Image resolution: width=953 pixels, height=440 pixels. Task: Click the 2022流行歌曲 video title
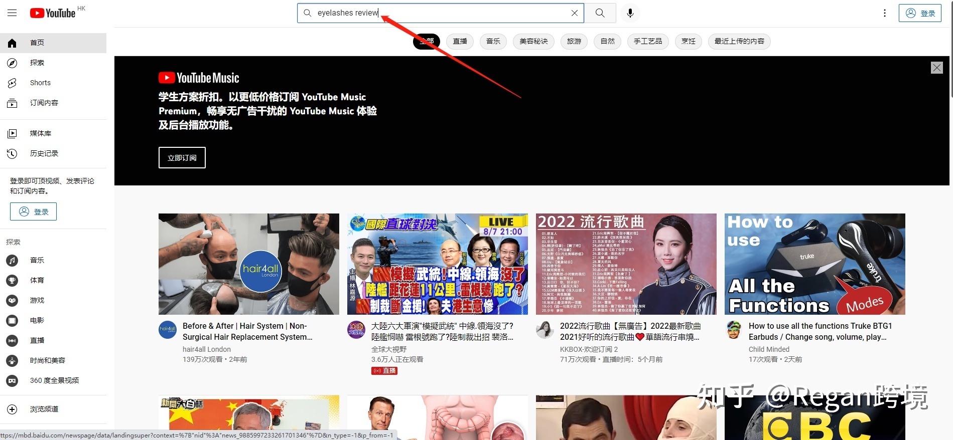click(x=630, y=331)
